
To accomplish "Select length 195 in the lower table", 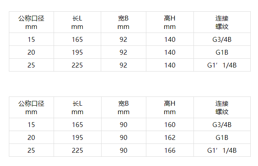I will click(77, 137).
